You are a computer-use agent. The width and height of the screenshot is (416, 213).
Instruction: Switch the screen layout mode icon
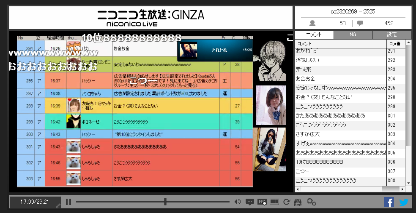pos(274,202)
